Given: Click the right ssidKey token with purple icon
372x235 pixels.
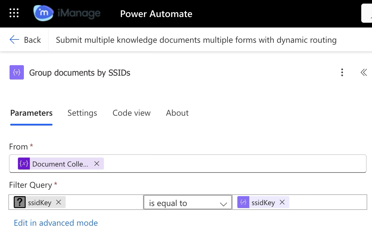Looking at the screenshot, I should pyautogui.click(x=263, y=202).
